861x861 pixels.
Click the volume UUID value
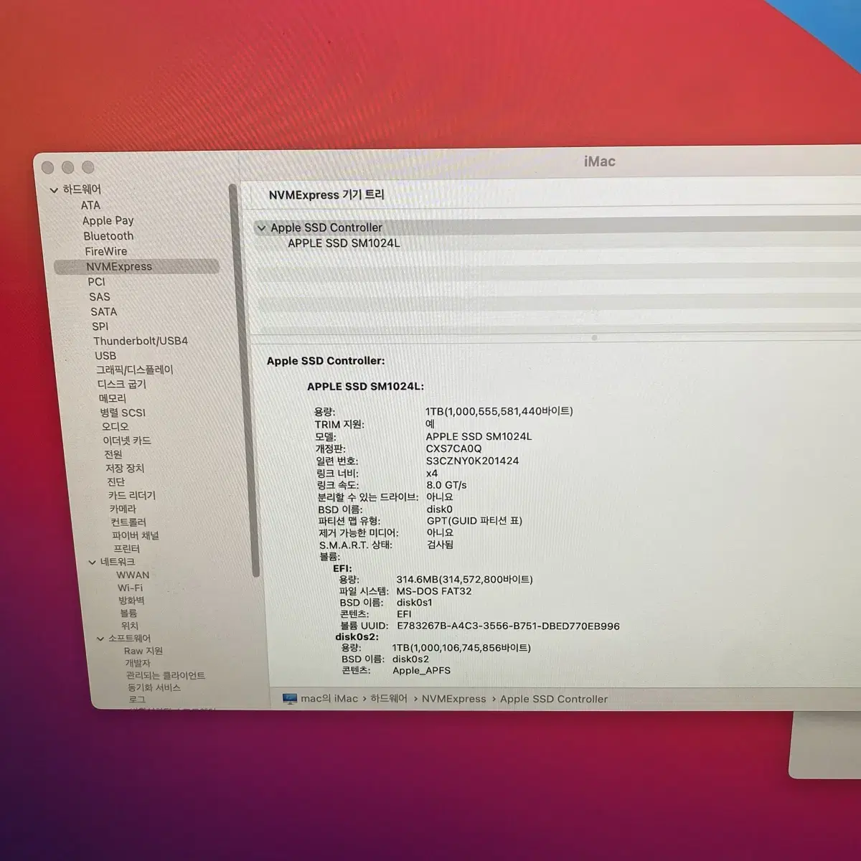coord(508,626)
